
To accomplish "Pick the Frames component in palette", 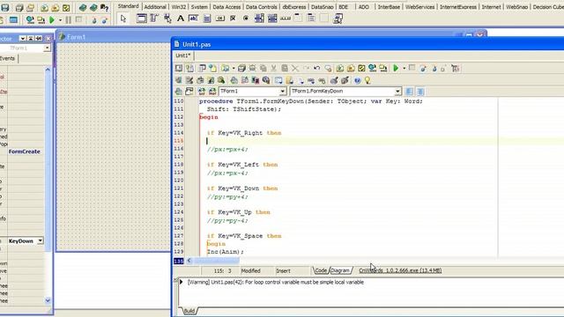I will pos(141,18).
